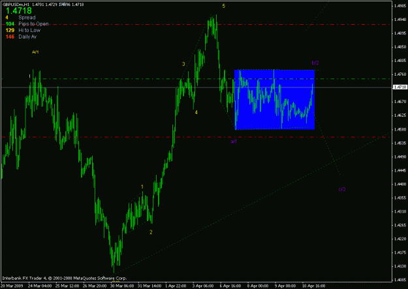Click the 20 Mar 2009 date label
The width and height of the screenshot is (408, 289).
coord(12,286)
